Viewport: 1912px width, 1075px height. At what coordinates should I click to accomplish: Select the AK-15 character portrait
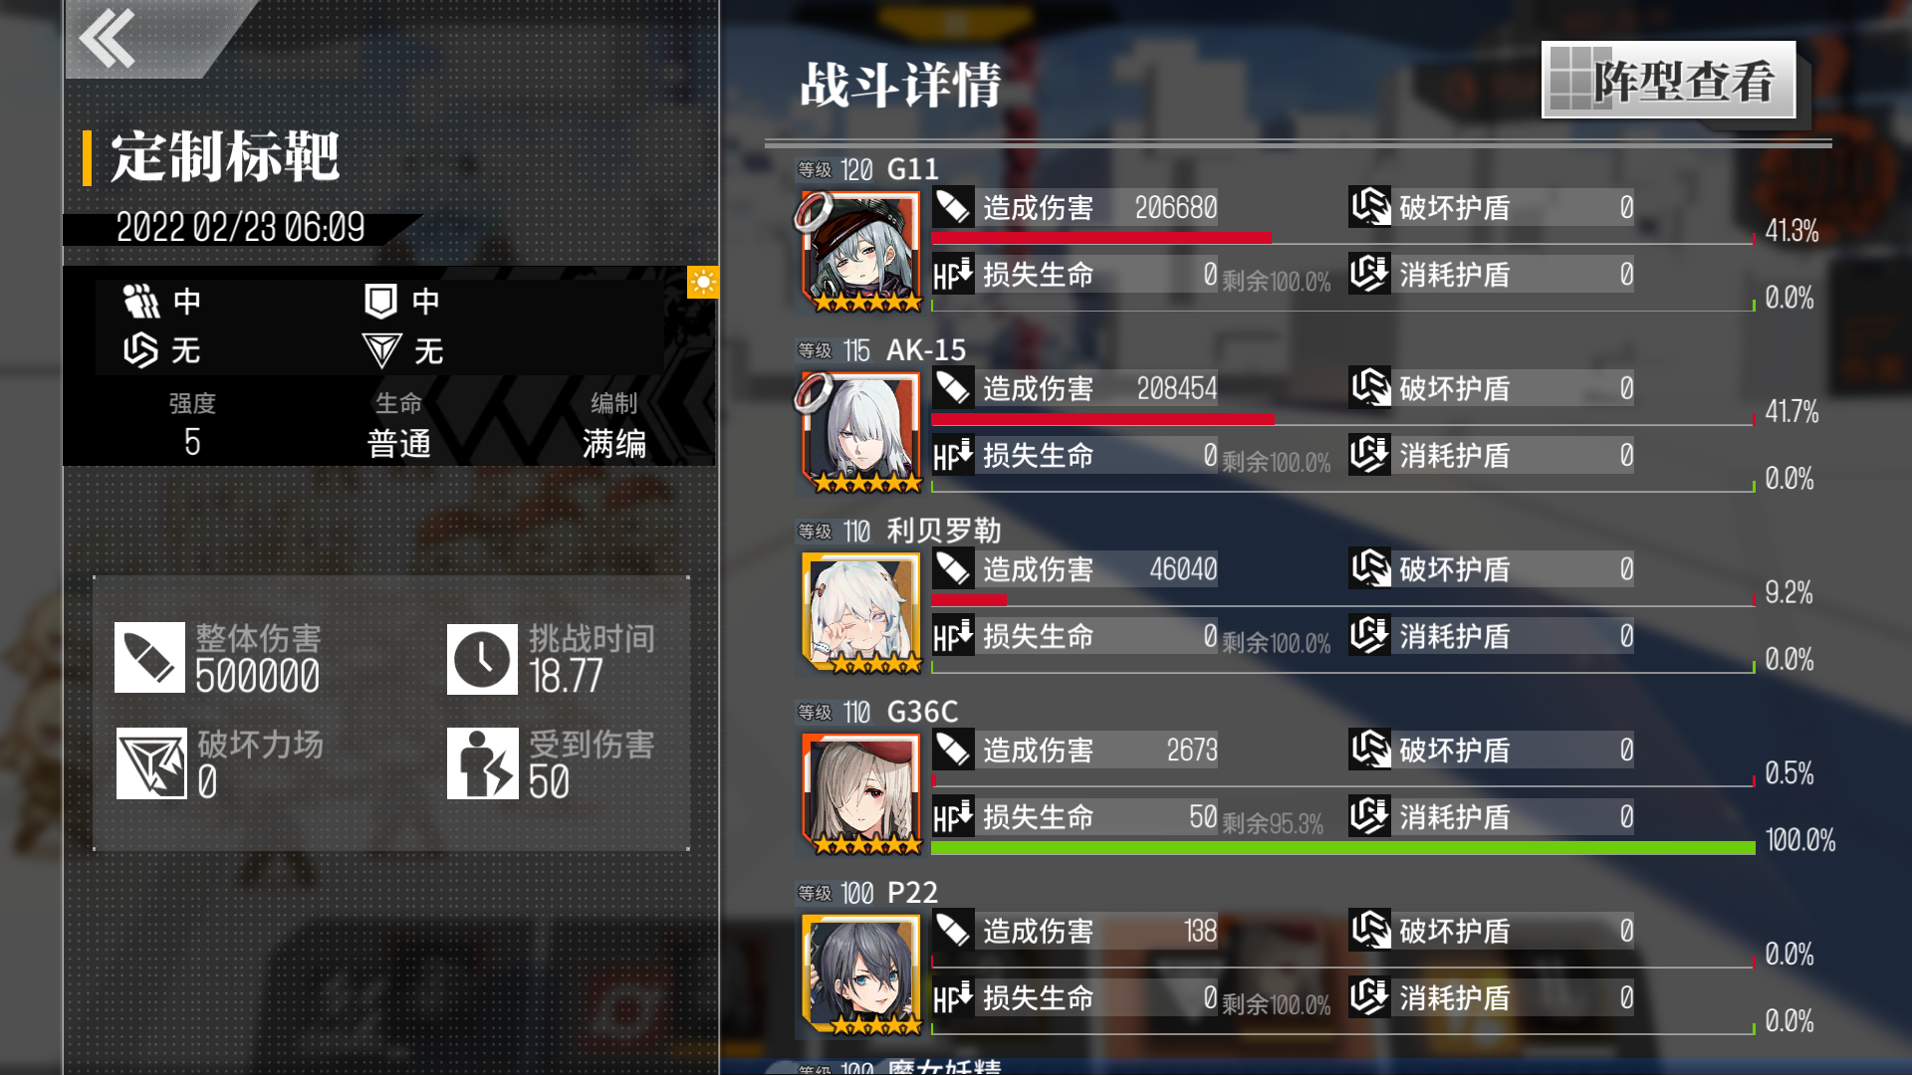pyautogui.click(x=861, y=433)
